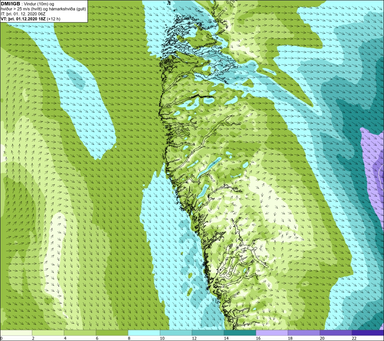The width and height of the screenshot is (384, 341).
Task: Pick the light lavender 16–18 legend swatch
Action: (x=272, y=333)
